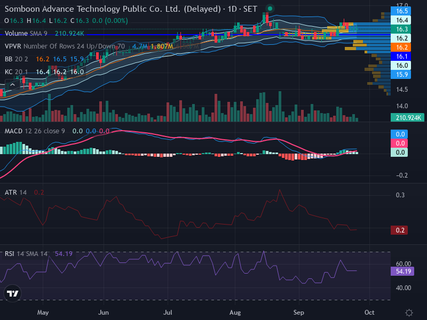Click the 210.924K volume axis label
The image size is (427, 320).
[x=407, y=117]
